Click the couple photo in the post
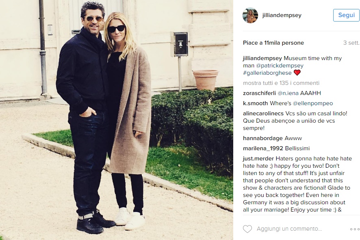360x240 pixels. click(x=116, y=120)
